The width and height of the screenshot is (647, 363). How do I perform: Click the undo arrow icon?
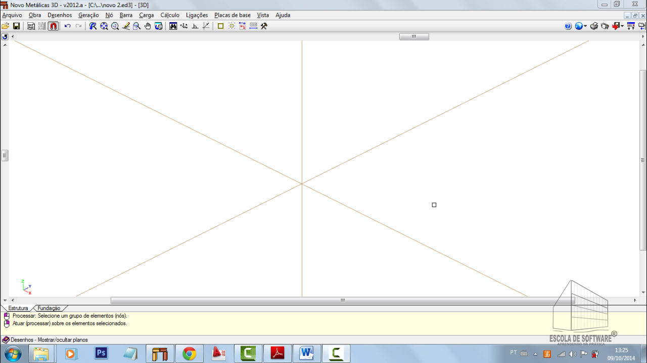pos(67,26)
